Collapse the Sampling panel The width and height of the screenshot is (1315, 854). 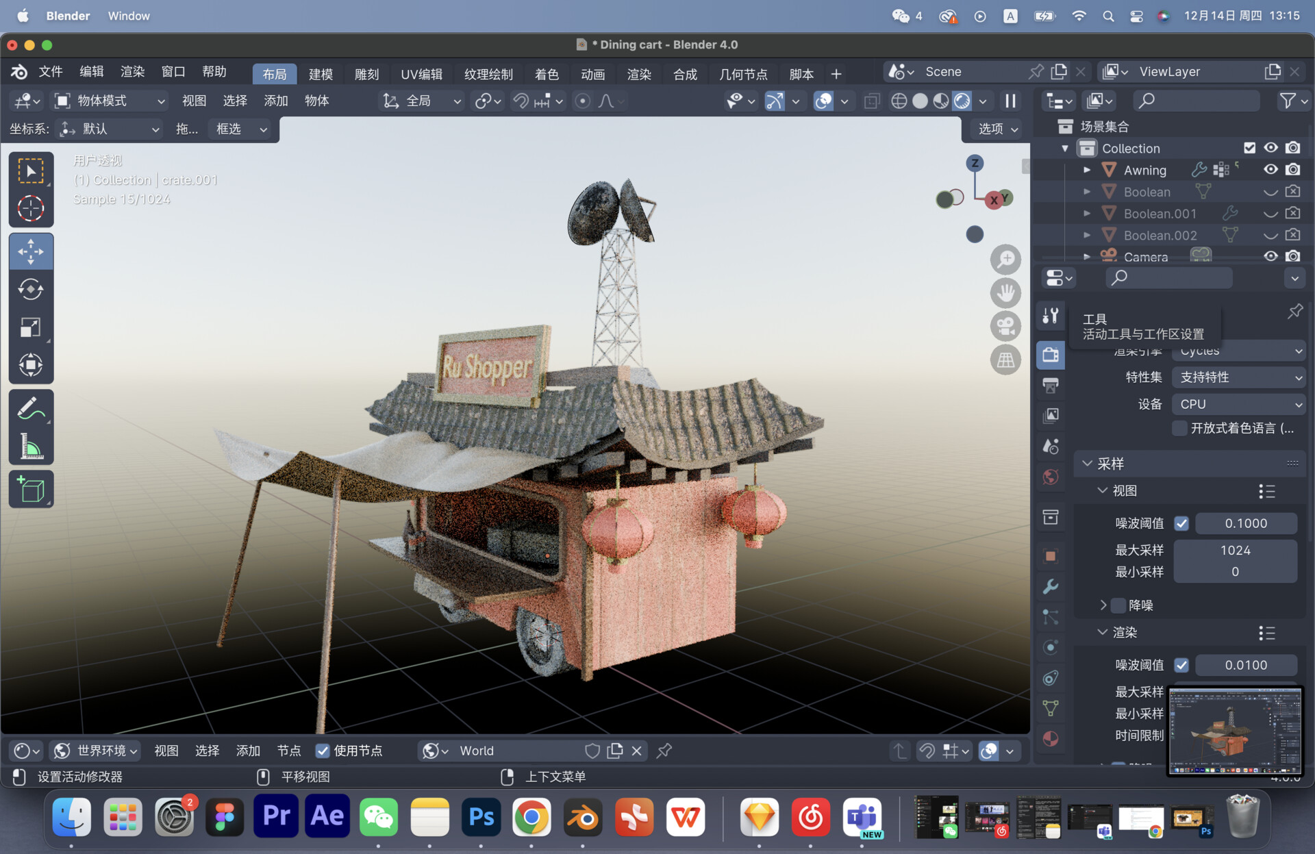click(x=1087, y=464)
